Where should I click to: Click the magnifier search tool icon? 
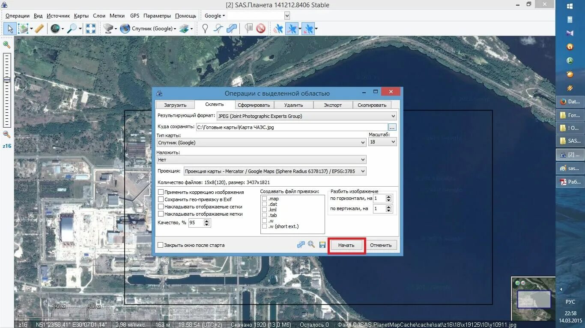(72, 29)
